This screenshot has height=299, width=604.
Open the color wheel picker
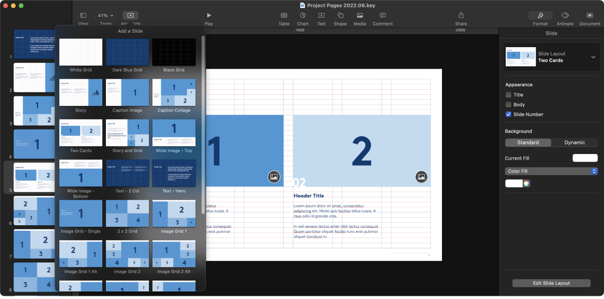click(x=526, y=184)
